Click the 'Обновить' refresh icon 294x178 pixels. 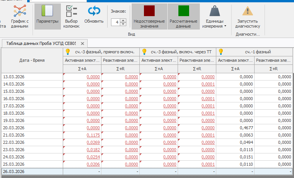(94, 12)
